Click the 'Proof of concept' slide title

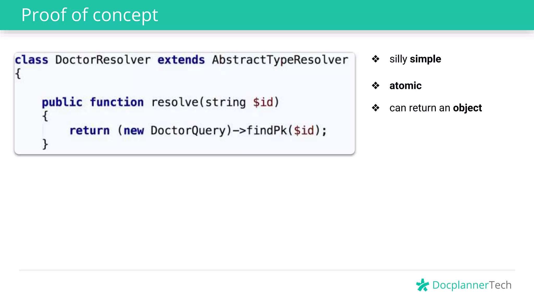[x=90, y=15]
